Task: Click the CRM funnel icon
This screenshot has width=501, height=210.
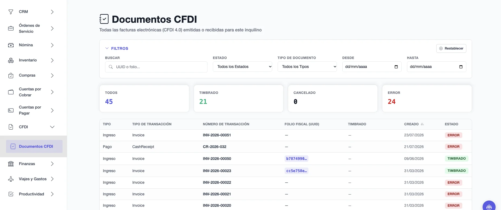Action: (11, 12)
